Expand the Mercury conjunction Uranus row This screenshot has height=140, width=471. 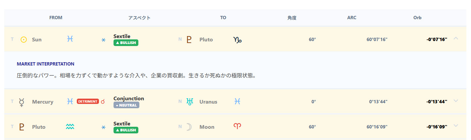pos(456,101)
